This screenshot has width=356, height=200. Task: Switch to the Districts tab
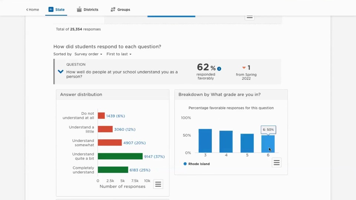click(x=88, y=10)
